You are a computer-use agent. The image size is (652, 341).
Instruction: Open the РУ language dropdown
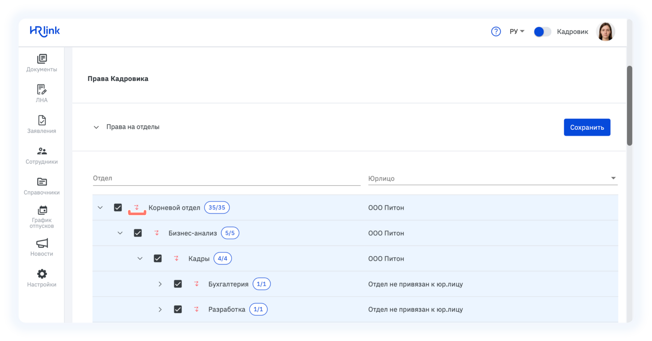[x=517, y=31]
